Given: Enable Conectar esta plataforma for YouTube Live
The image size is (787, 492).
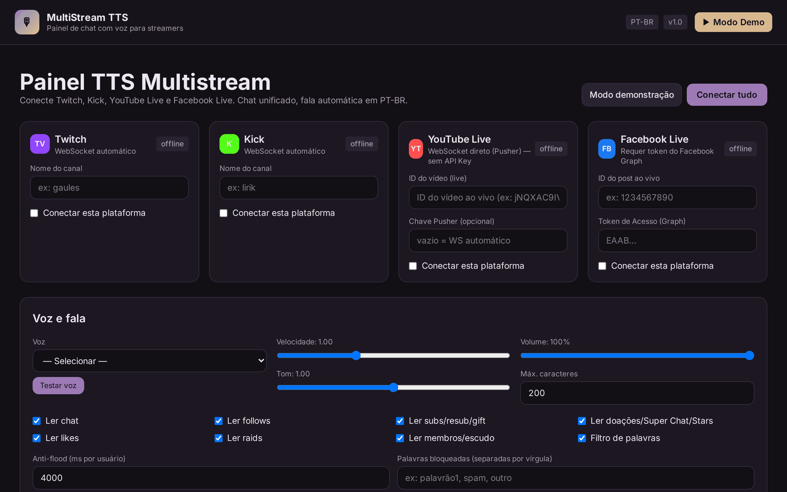Looking at the screenshot, I should point(413,266).
